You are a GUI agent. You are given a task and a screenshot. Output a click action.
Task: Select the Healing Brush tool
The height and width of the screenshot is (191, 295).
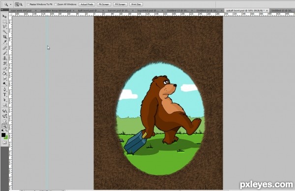pyautogui.click(x=4, y=48)
